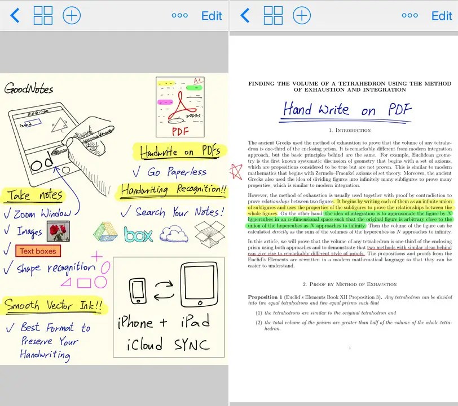
Task: Open the more options menu in the left panel
Action: 179,16
